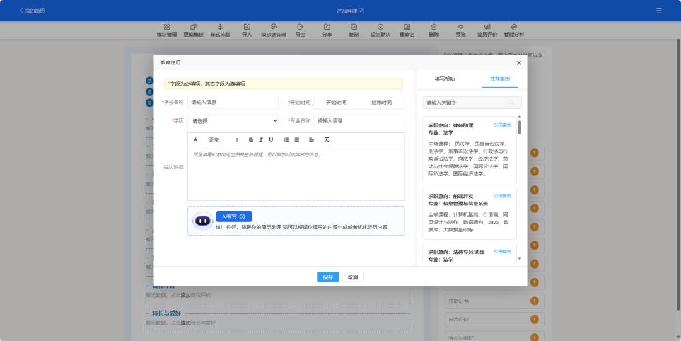Insert an ordered numbered list

(286, 140)
